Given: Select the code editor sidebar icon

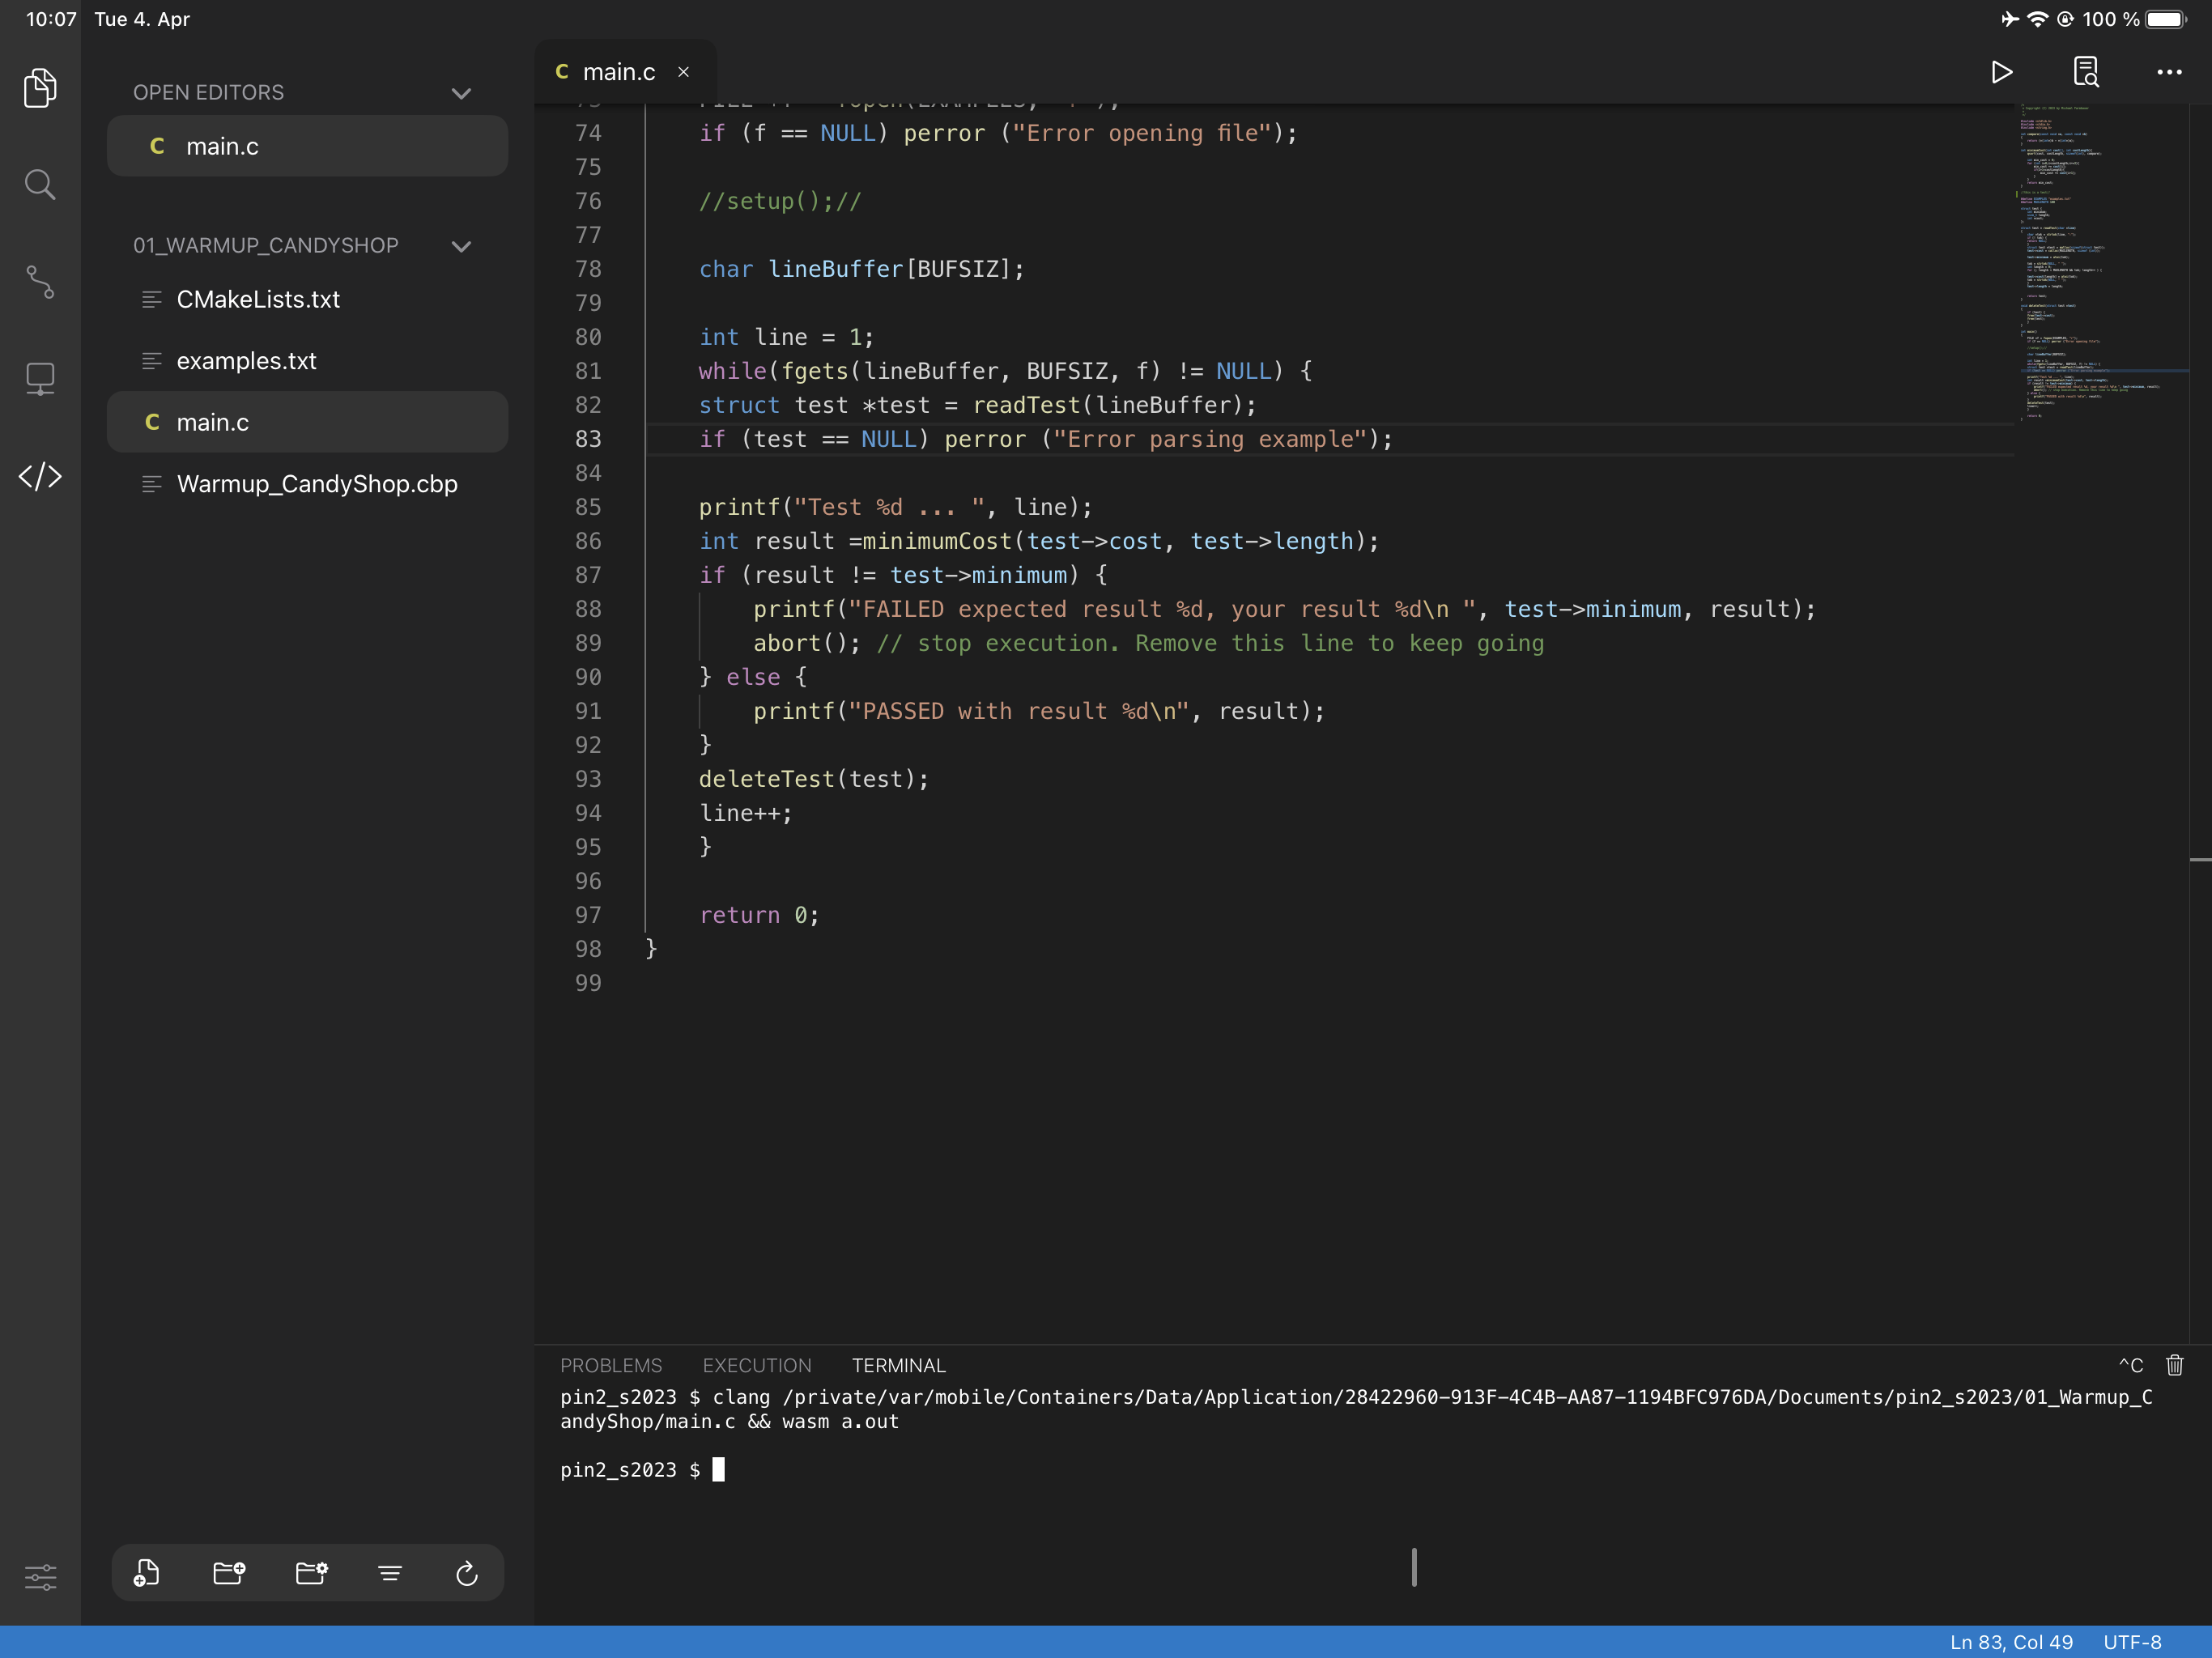Looking at the screenshot, I should tap(39, 478).
